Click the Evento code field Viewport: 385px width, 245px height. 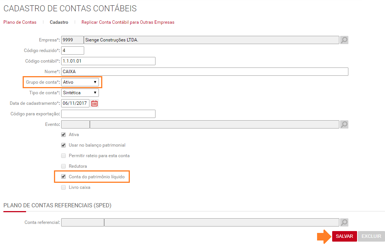tap(75, 124)
